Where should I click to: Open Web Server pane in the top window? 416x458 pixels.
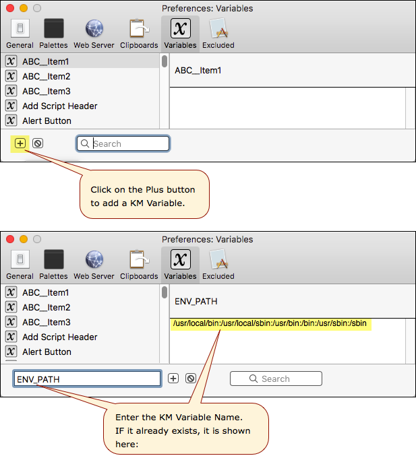(x=94, y=34)
